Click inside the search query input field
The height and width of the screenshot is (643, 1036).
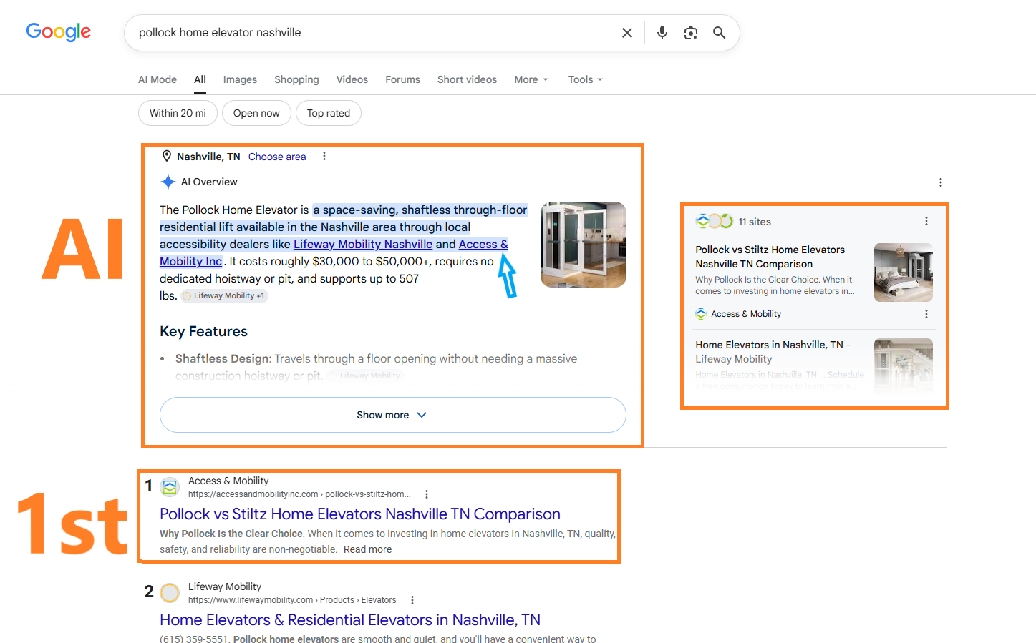(372, 33)
